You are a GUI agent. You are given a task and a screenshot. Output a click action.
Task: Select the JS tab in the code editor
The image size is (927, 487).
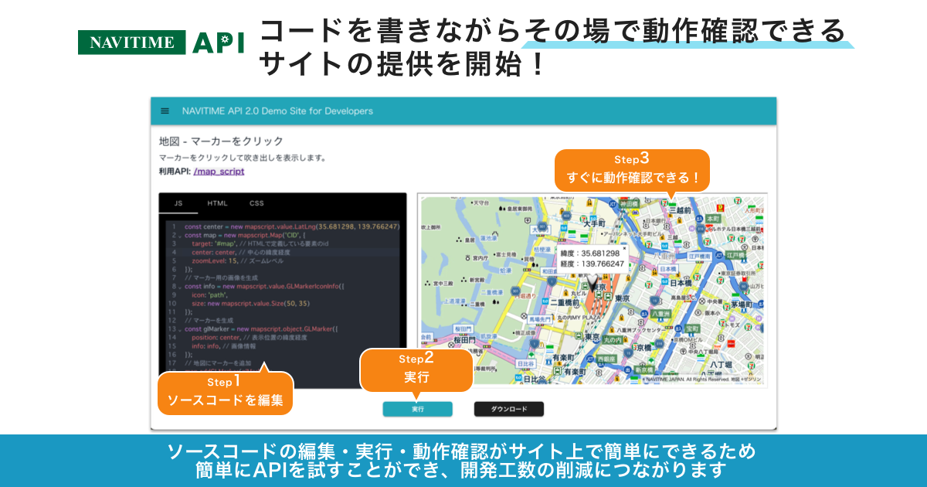pyautogui.click(x=177, y=202)
